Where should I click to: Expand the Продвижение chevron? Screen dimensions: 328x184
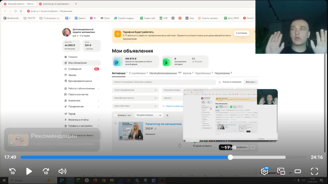pos(99,106)
